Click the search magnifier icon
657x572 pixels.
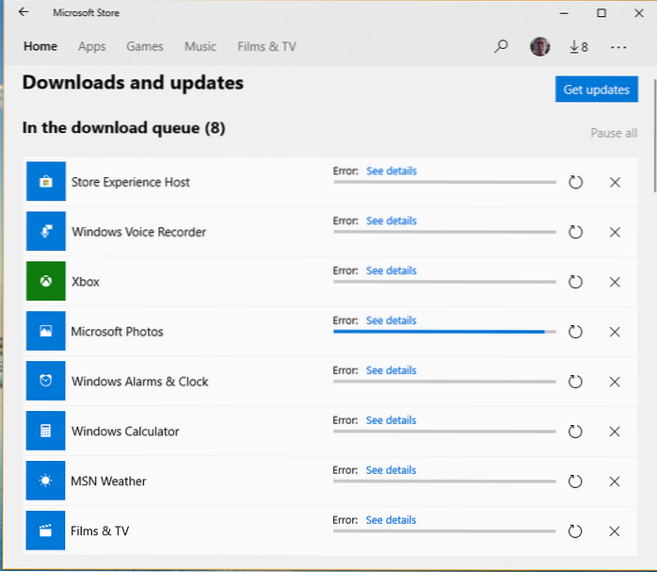[502, 46]
